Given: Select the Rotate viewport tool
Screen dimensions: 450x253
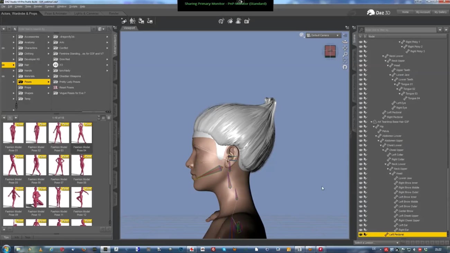Looking at the screenshot, I should (x=345, y=42).
